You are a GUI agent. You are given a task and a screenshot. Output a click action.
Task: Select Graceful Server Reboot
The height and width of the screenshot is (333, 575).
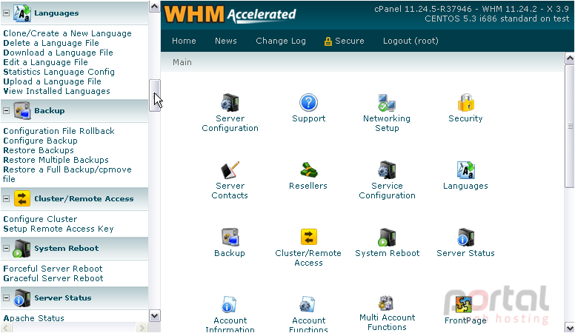[53, 278]
